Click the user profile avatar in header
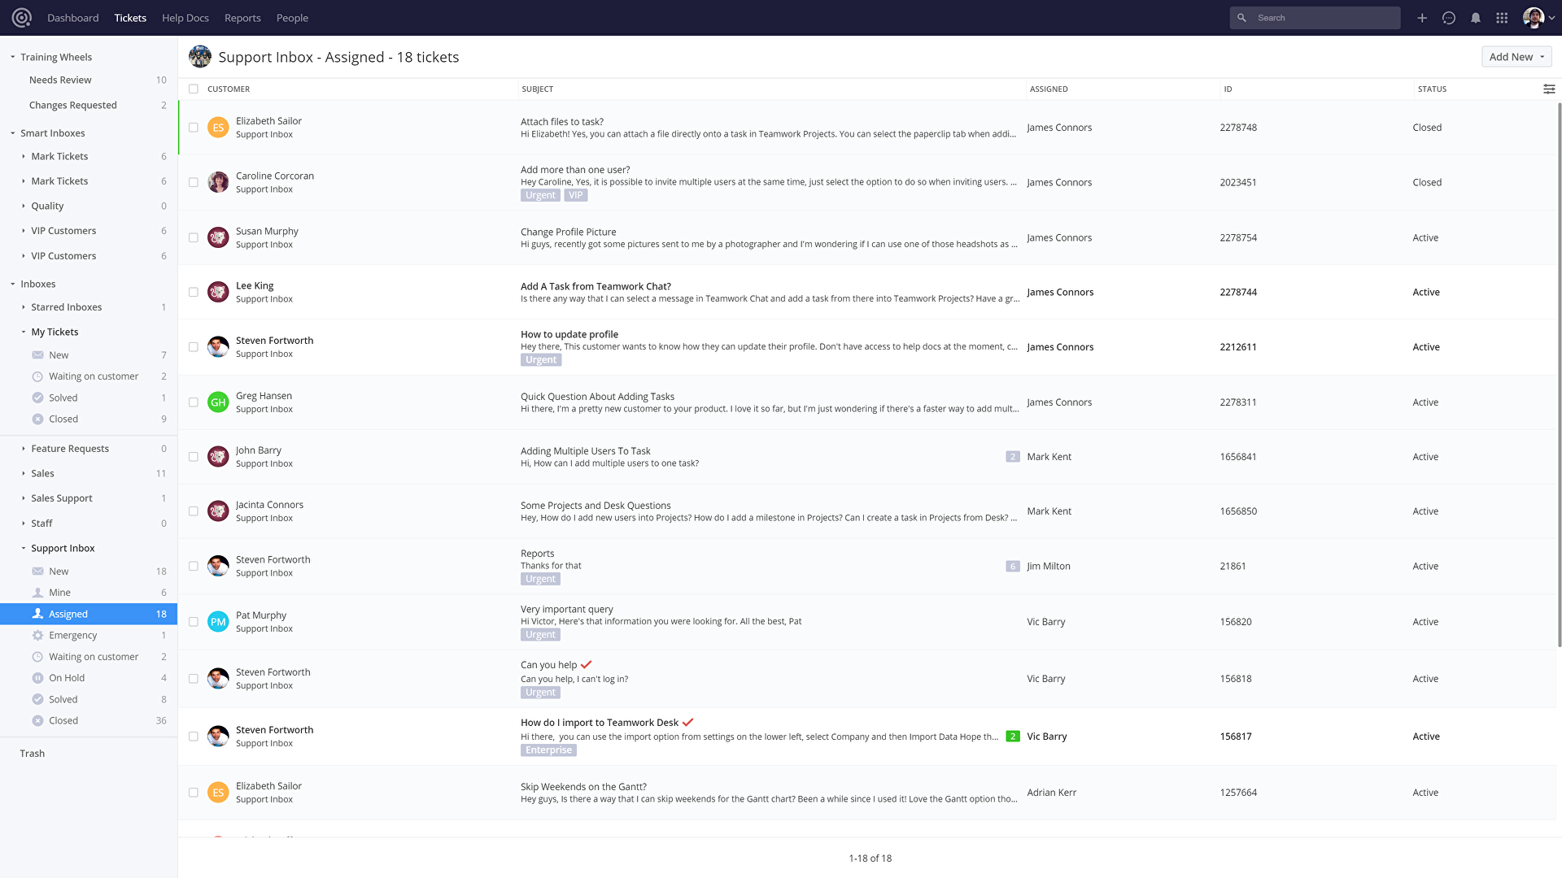1562x878 pixels. point(1534,18)
